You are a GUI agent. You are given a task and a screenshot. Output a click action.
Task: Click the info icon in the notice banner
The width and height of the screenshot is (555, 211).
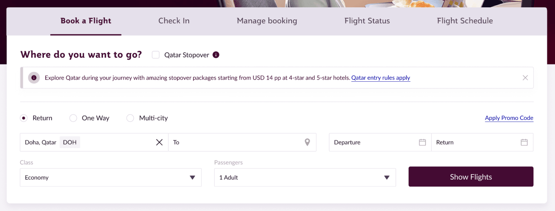tap(34, 78)
